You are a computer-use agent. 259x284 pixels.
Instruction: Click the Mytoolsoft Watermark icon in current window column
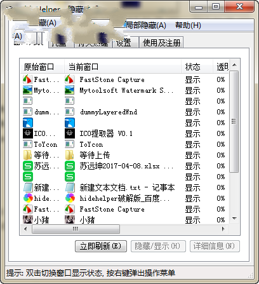pyautogui.click(x=70, y=90)
